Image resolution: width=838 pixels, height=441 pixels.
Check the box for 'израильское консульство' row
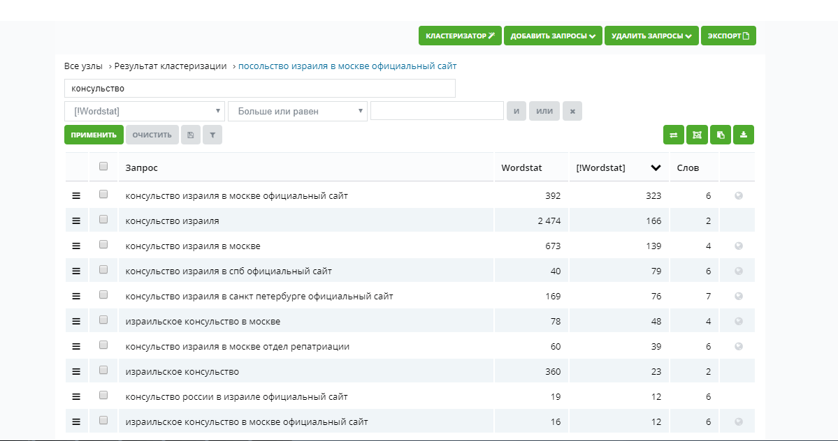click(x=103, y=371)
